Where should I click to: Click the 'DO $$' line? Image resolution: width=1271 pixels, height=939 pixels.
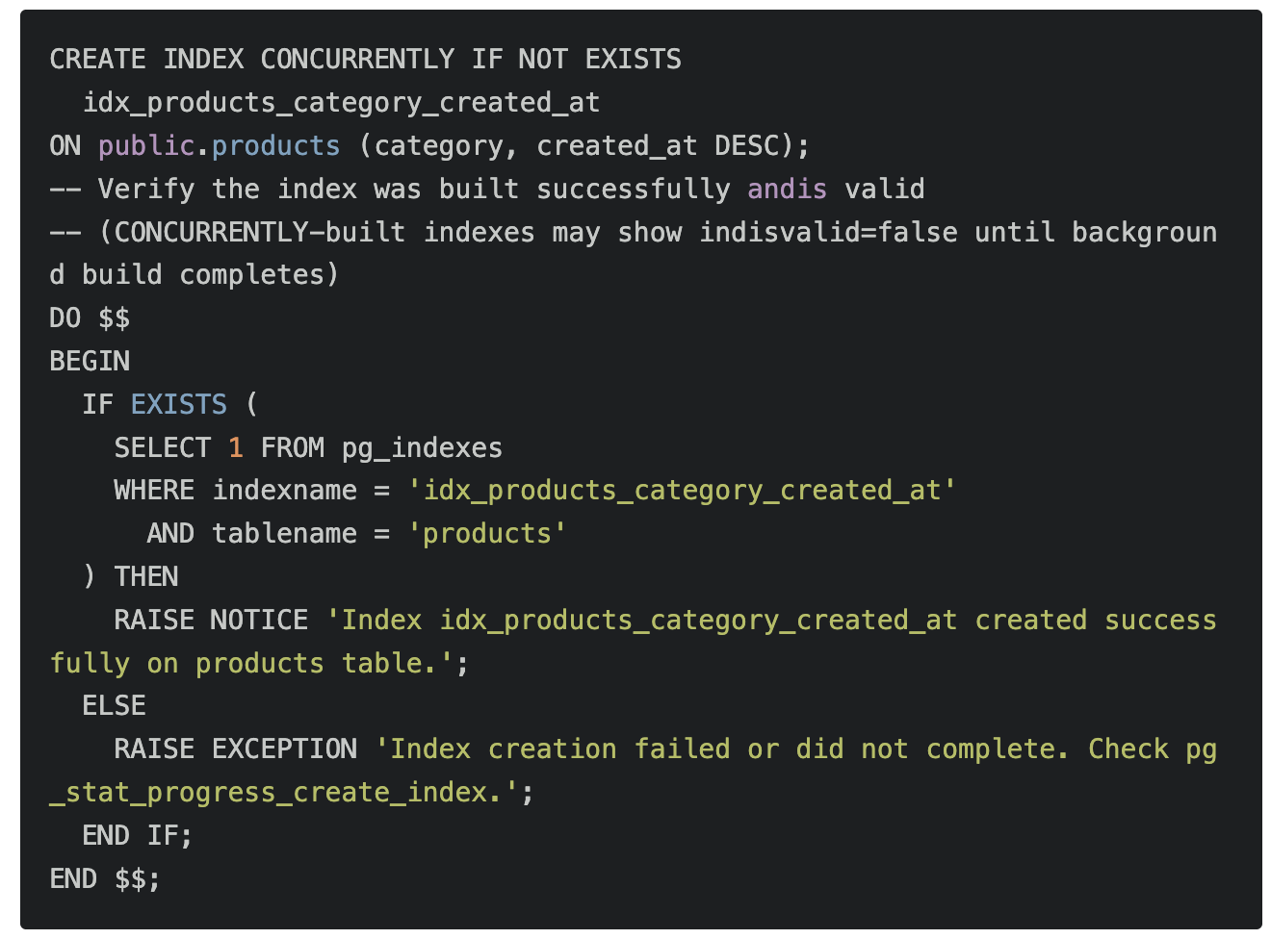90,318
